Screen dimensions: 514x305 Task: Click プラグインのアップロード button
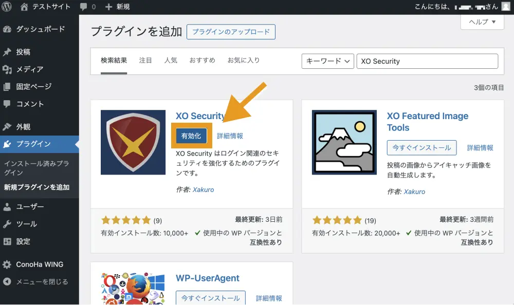click(231, 32)
